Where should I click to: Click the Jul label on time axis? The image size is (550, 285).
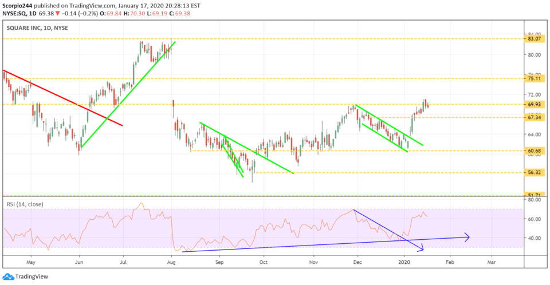click(x=123, y=262)
